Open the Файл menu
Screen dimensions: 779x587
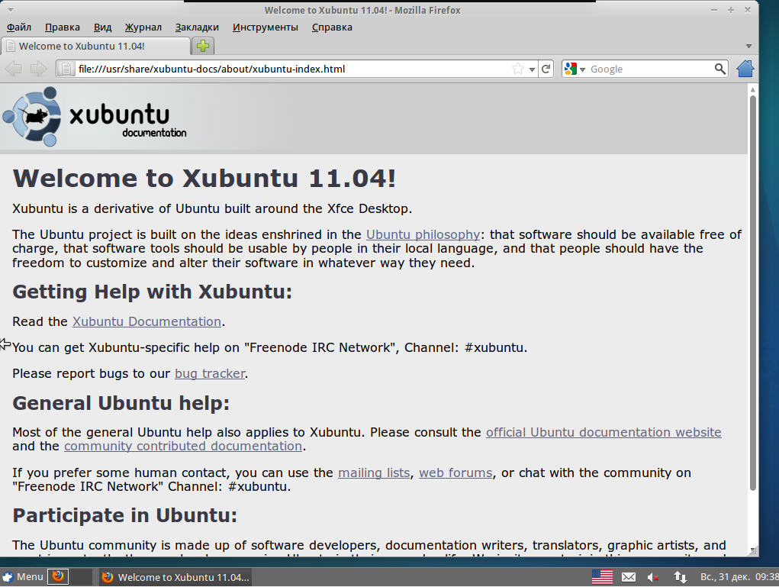point(19,27)
